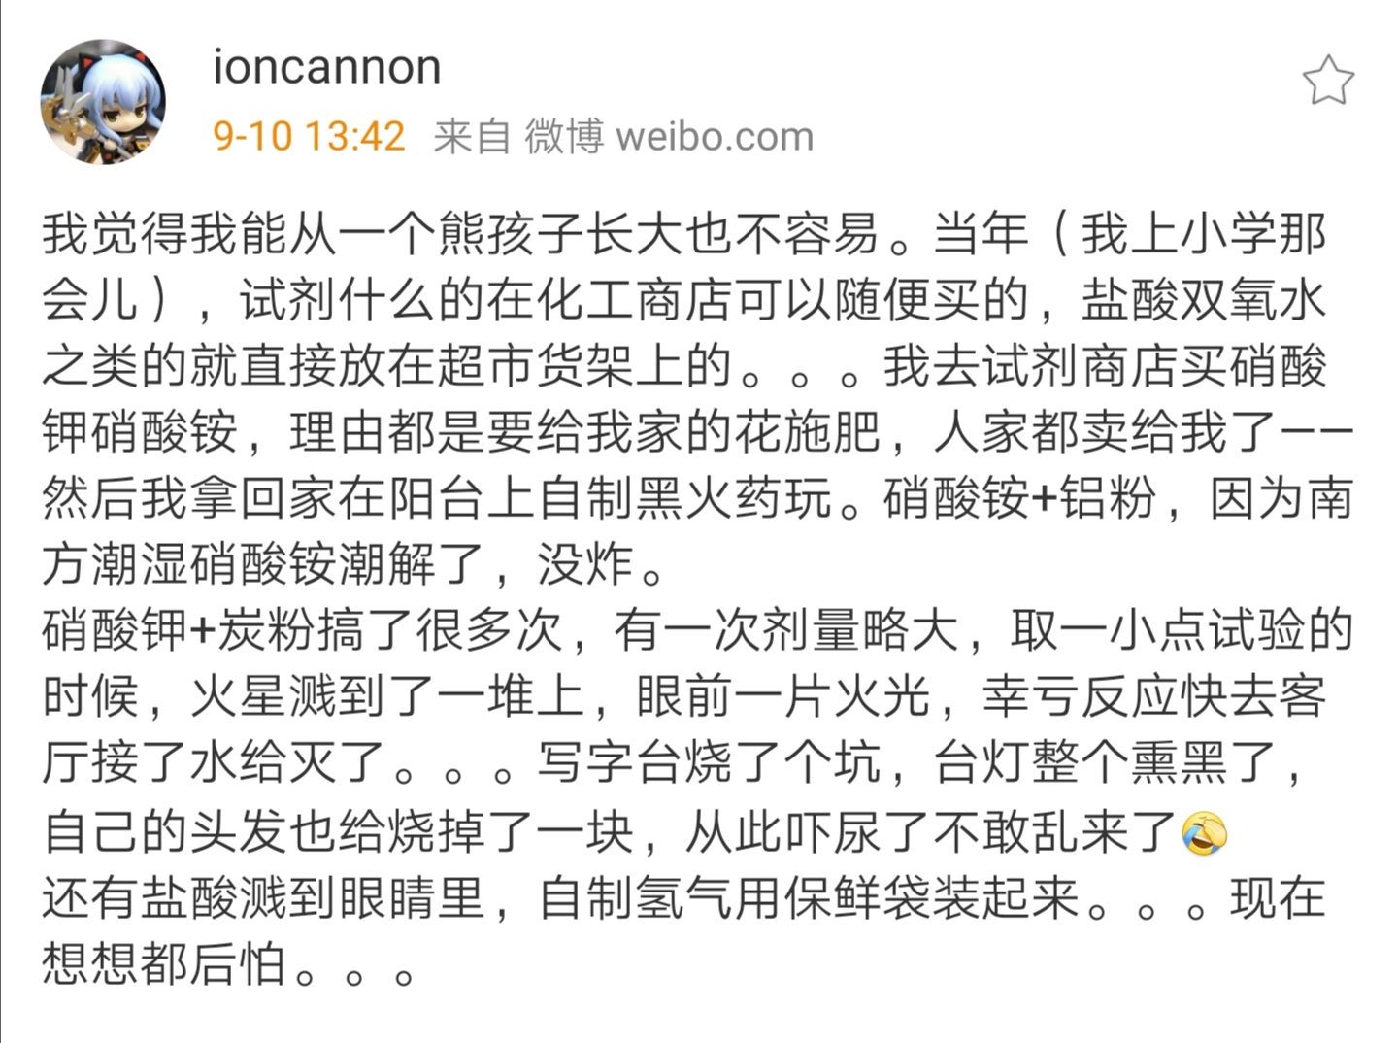Image resolution: width=1398 pixels, height=1043 pixels.
Task: Click the line ending 潮解了，没炸
Action: [x=353, y=564]
